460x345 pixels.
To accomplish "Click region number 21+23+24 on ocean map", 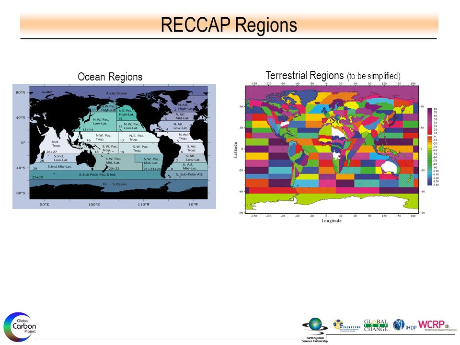I will [152, 169].
